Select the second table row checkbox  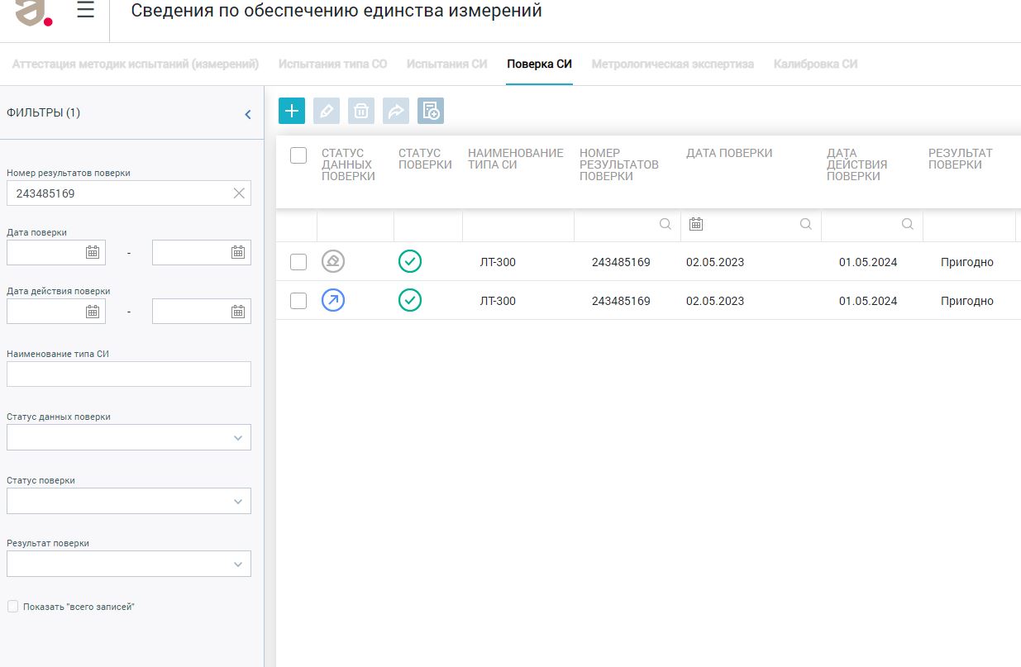(298, 301)
